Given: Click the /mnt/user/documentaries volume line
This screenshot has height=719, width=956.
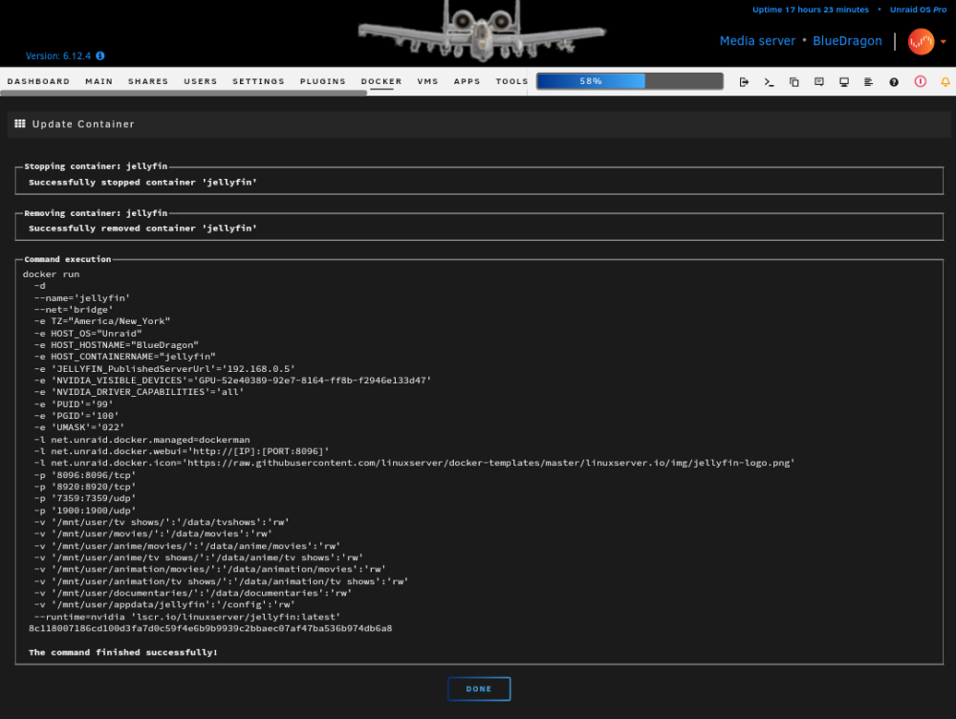Looking at the screenshot, I should tap(193, 593).
